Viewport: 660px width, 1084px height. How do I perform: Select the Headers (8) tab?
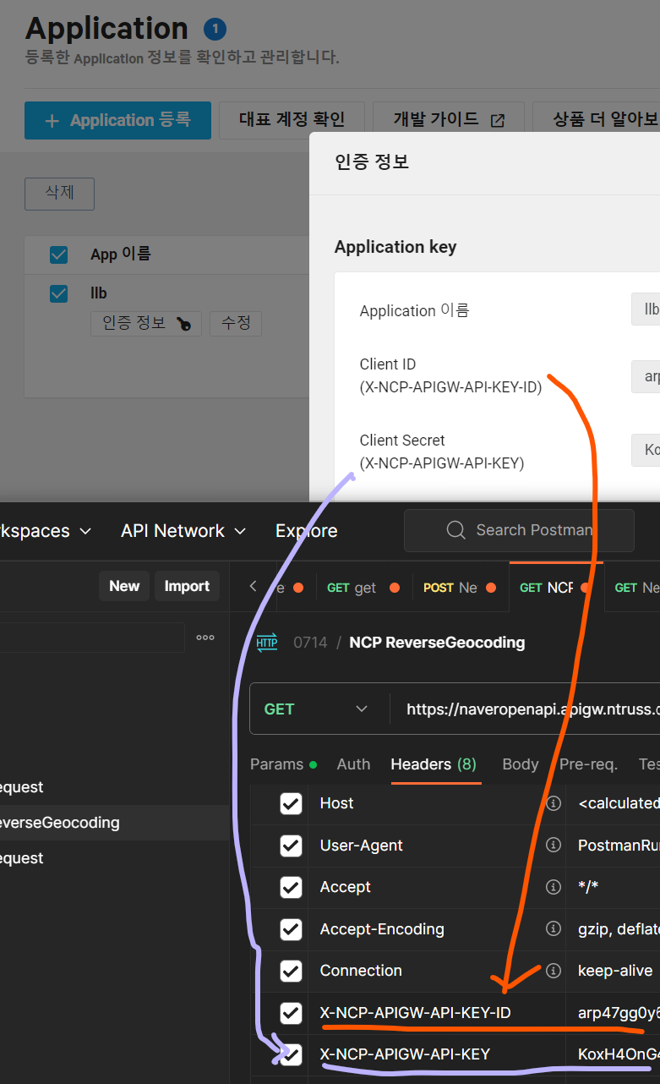[434, 764]
